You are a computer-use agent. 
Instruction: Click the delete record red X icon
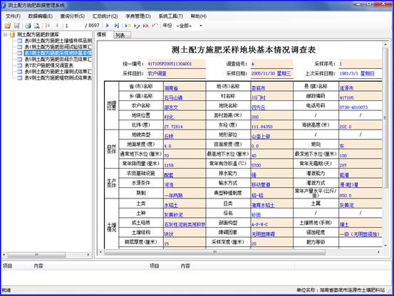click(146, 26)
